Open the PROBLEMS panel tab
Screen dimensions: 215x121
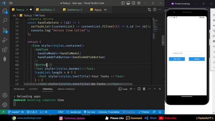pyautogui.click(x=19, y=89)
